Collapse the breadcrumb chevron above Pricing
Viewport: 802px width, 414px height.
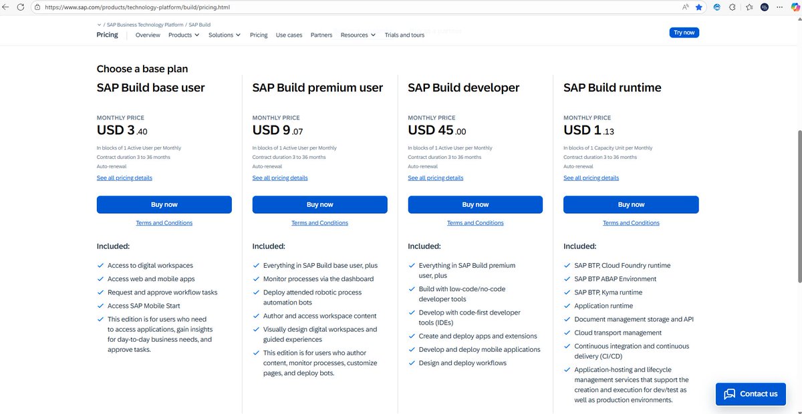100,24
